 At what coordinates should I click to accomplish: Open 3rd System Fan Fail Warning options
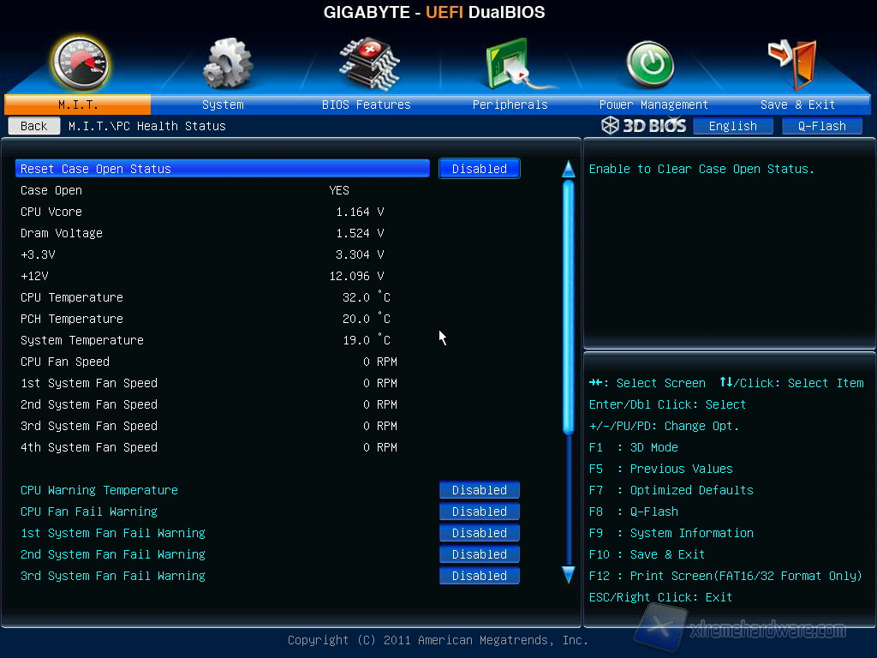pyautogui.click(x=479, y=576)
